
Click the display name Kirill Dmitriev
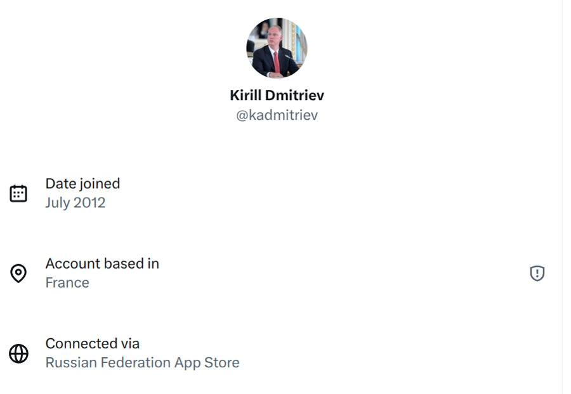click(x=277, y=96)
